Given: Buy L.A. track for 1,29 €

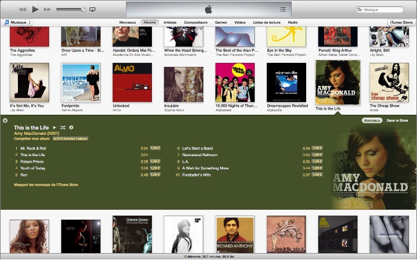Looking at the screenshot, I should (x=317, y=161).
